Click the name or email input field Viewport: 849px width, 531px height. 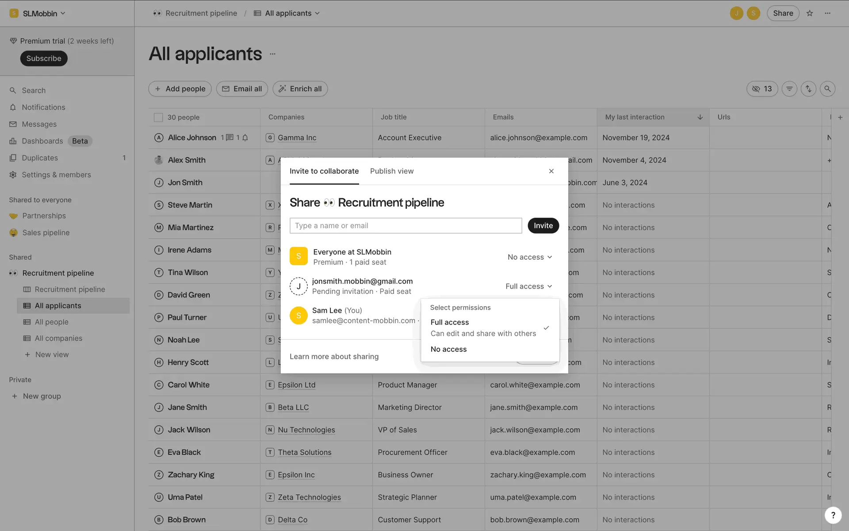point(405,226)
